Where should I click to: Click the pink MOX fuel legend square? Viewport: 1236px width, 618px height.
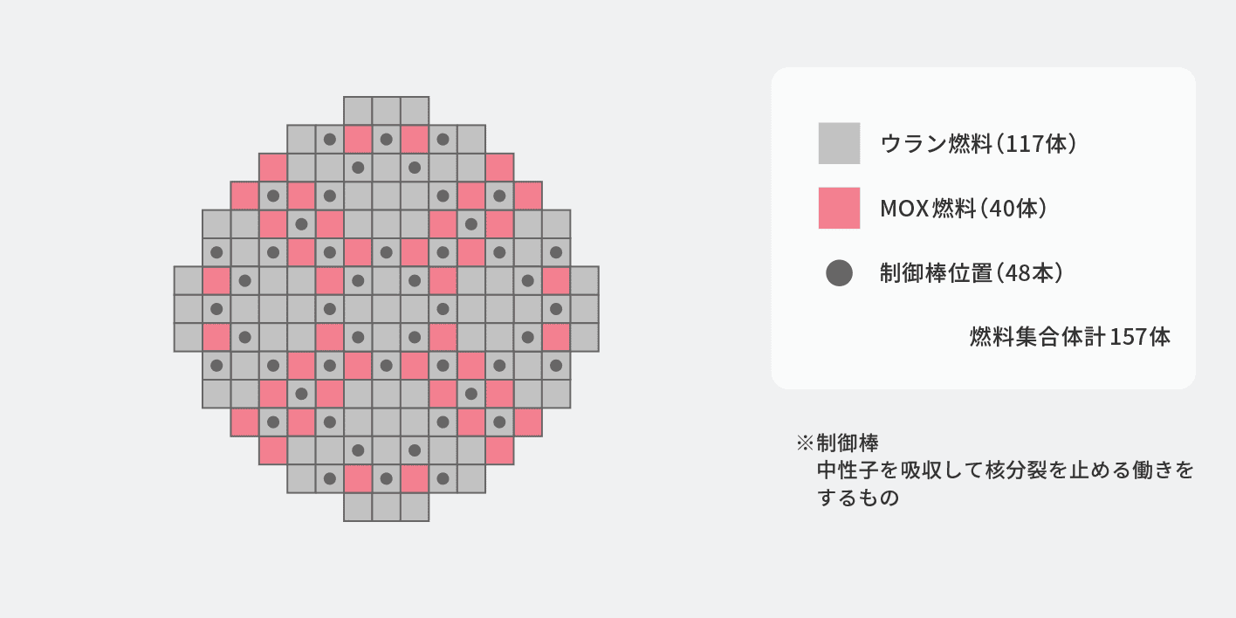[x=839, y=208]
